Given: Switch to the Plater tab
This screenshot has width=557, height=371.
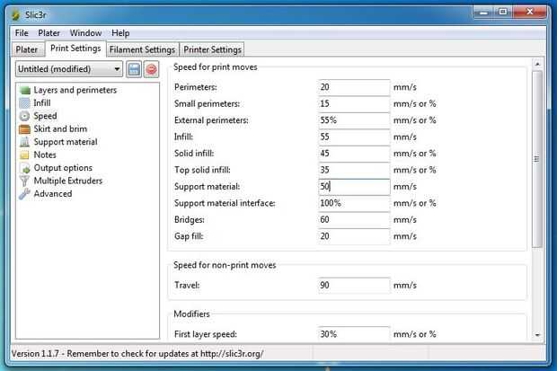Looking at the screenshot, I should click(27, 49).
